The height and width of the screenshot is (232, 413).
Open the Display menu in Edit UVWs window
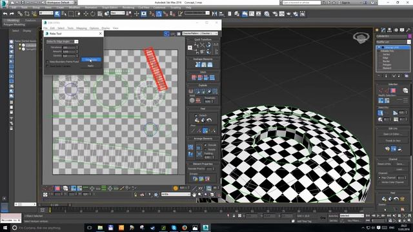106,28
